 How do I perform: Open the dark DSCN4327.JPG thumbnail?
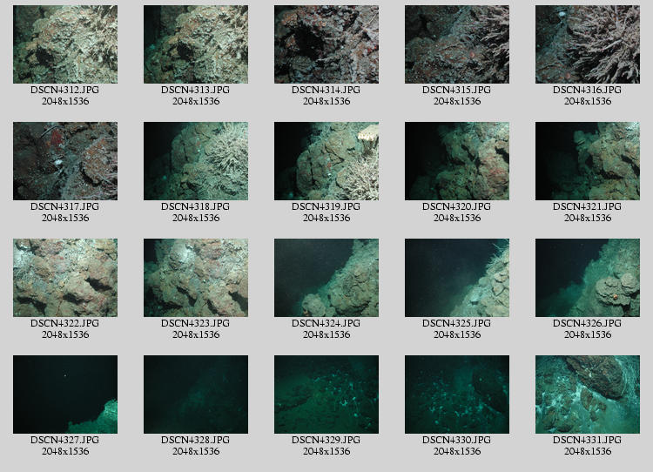coord(65,394)
